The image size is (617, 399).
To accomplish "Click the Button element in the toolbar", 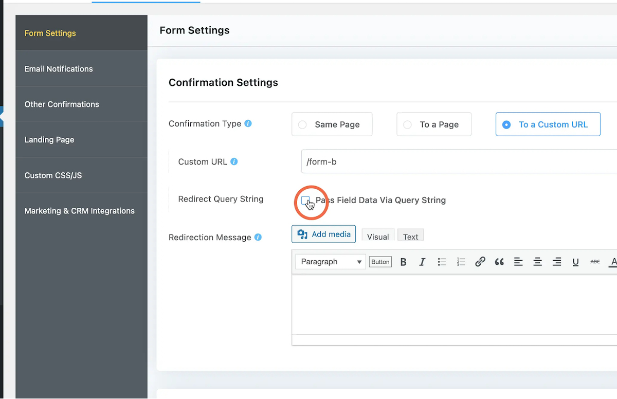I will point(380,262).
